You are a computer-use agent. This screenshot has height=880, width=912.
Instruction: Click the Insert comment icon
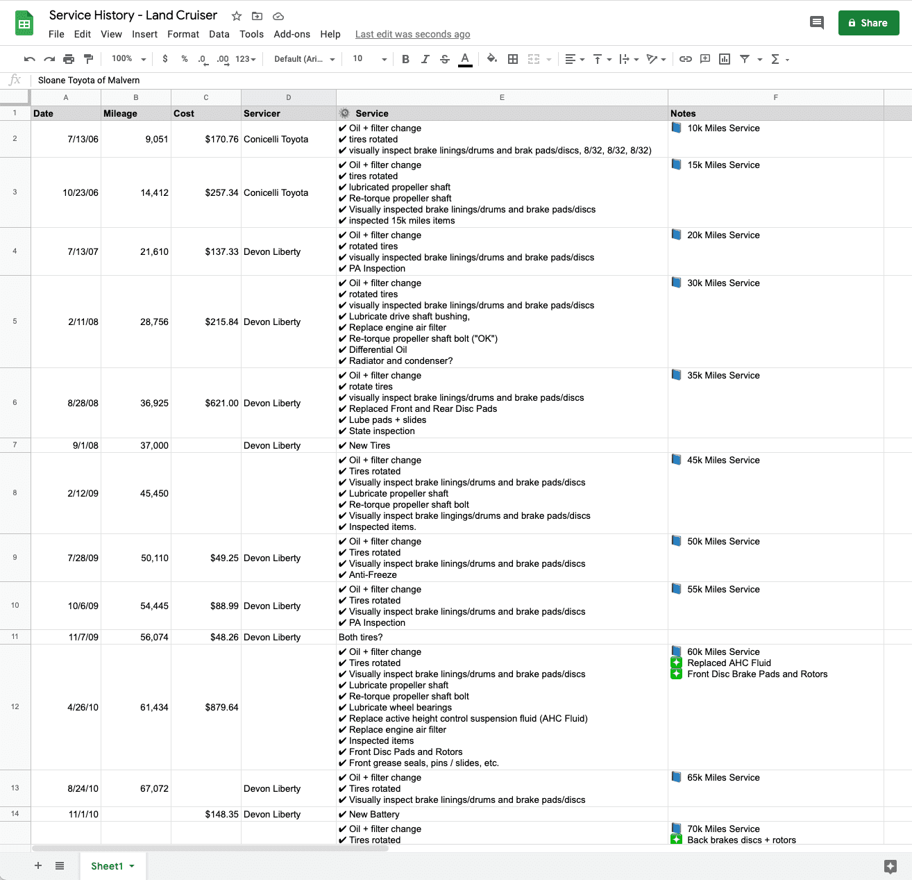point(705,59)
